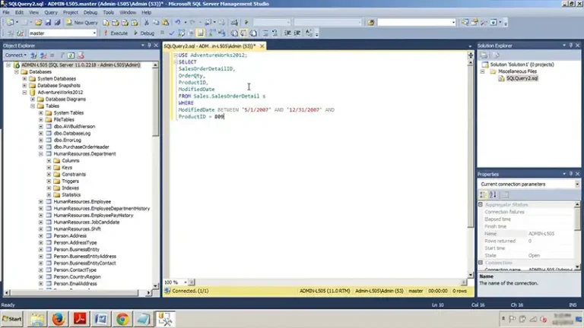584x328 pixels.
Task: Click the Save All icon
Action: click(57, 23)
